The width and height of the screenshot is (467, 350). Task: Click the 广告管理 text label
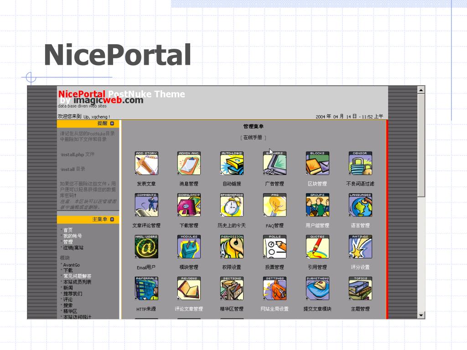coord(275,184)
